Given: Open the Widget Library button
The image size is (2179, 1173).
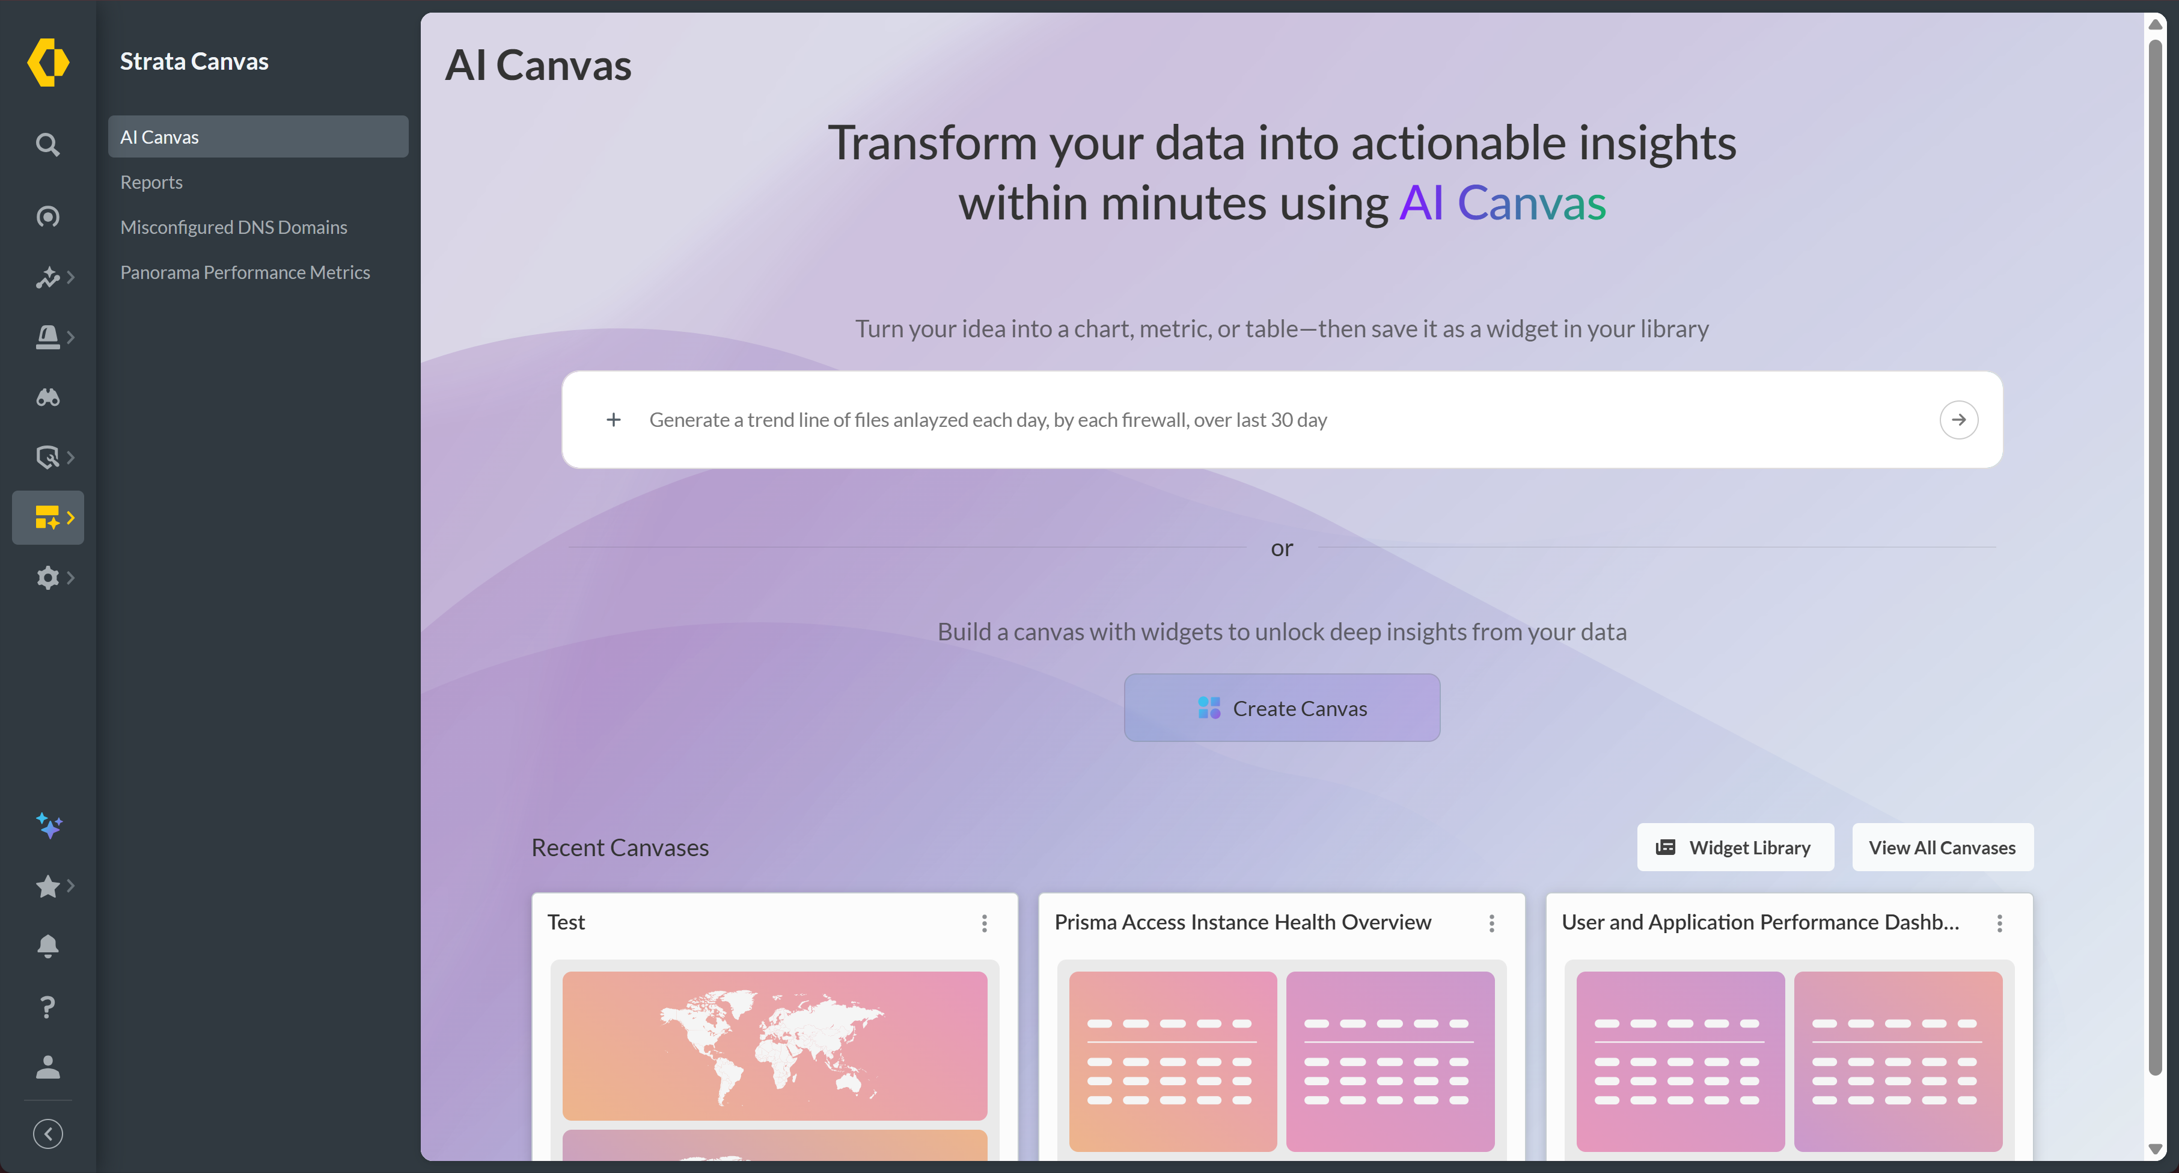Looking at the screenshot, I should (x=1735, y=847).
